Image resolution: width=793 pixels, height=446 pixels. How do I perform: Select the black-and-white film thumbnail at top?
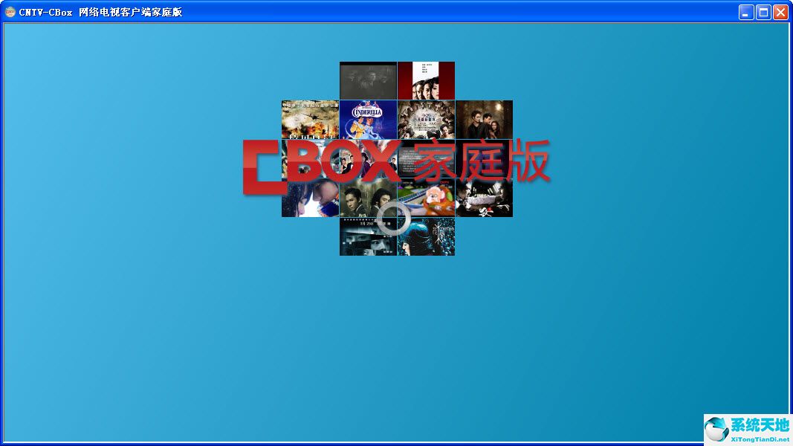(368, 80)
